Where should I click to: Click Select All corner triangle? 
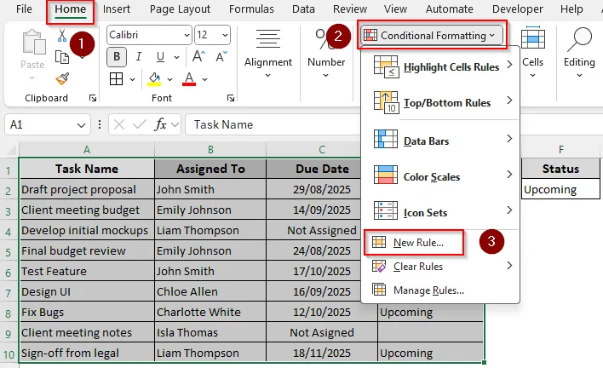(10, 149)
